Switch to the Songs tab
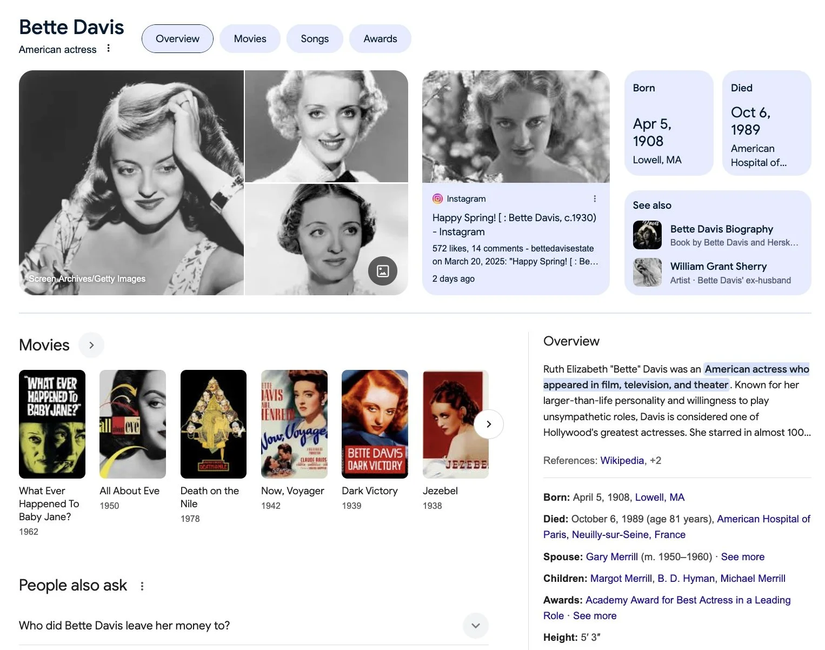The image size is (825, 650). coord(315,38)
